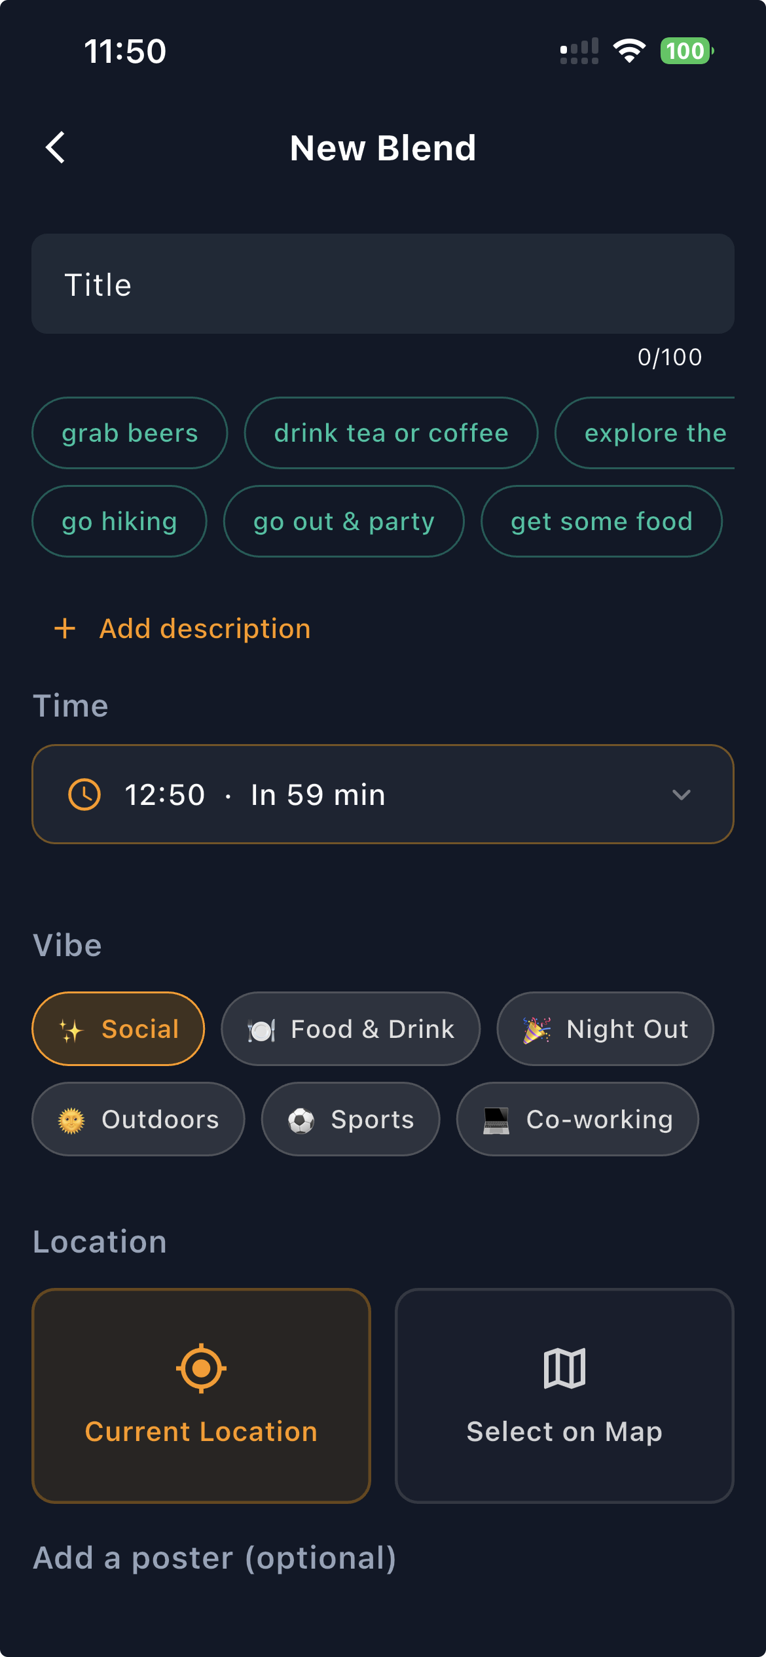Choose the "go hiking" suggestion chip
The image size is (766, 1657).
pos(119,522)
